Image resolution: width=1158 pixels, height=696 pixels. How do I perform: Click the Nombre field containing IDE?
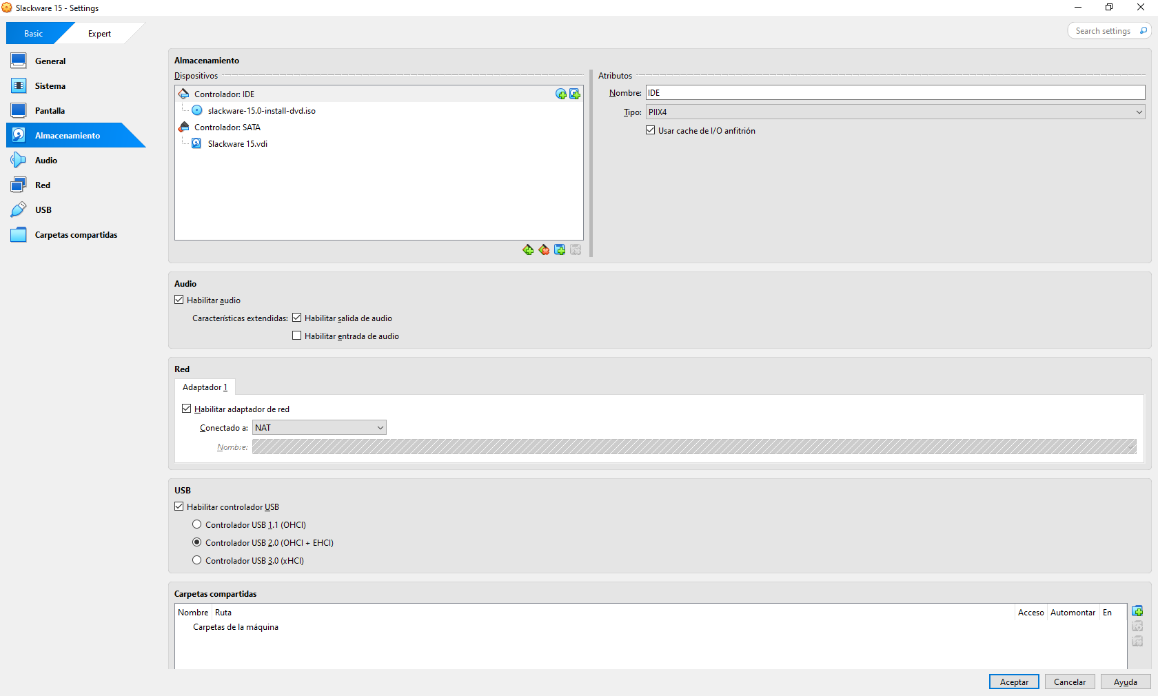(895, 92)
